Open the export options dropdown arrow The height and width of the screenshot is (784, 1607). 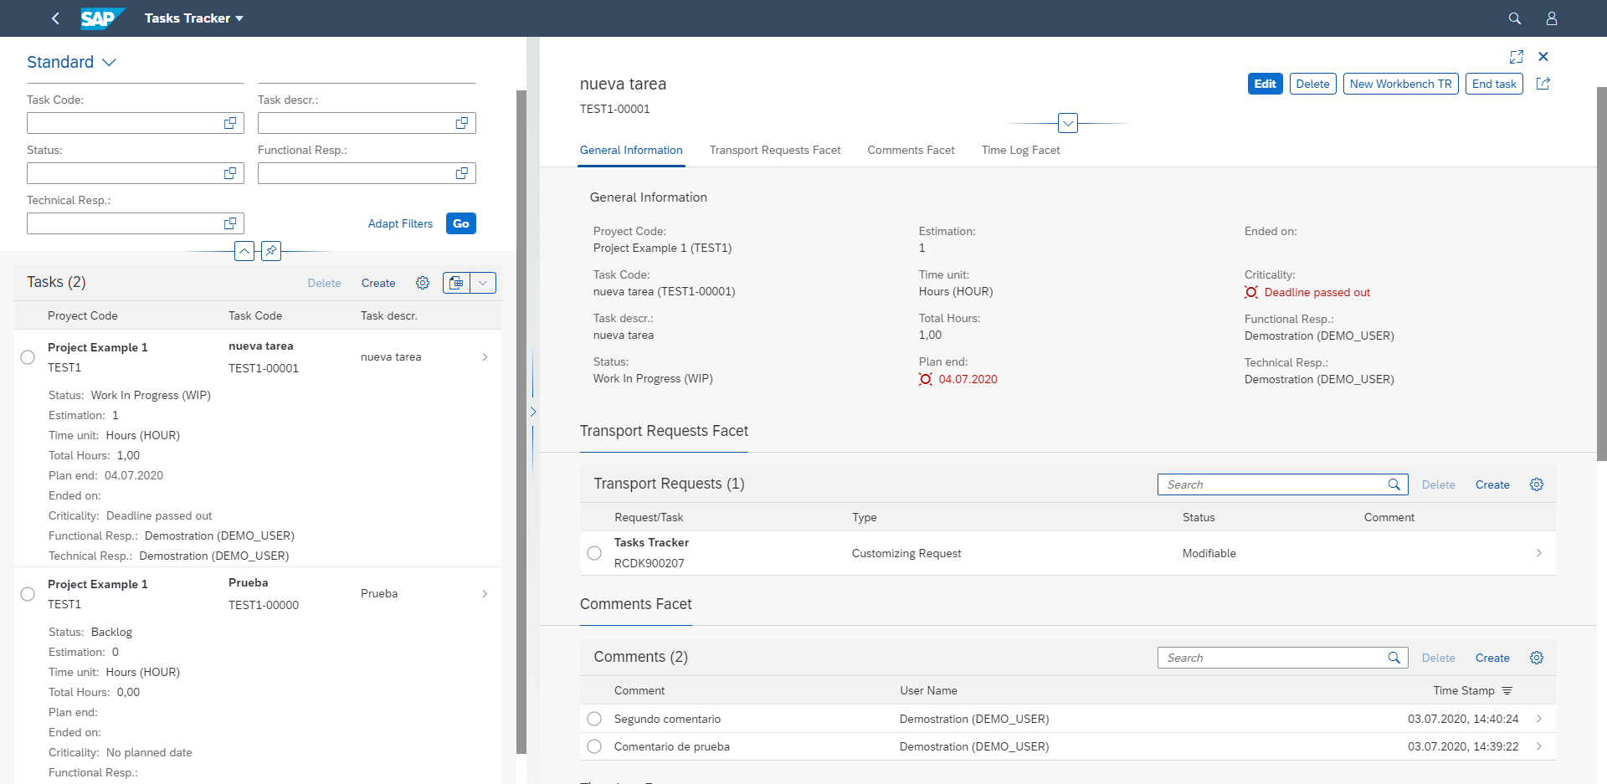[x=483, y=283]
